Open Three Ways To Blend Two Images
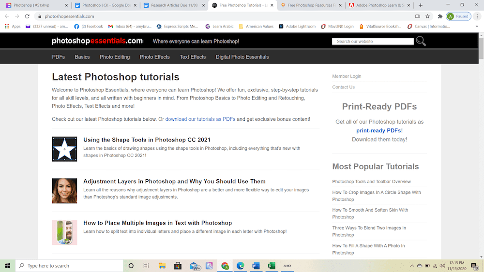The height and width of the screenshot is (272, 484). pyautogui.click(x=369, y=231)
